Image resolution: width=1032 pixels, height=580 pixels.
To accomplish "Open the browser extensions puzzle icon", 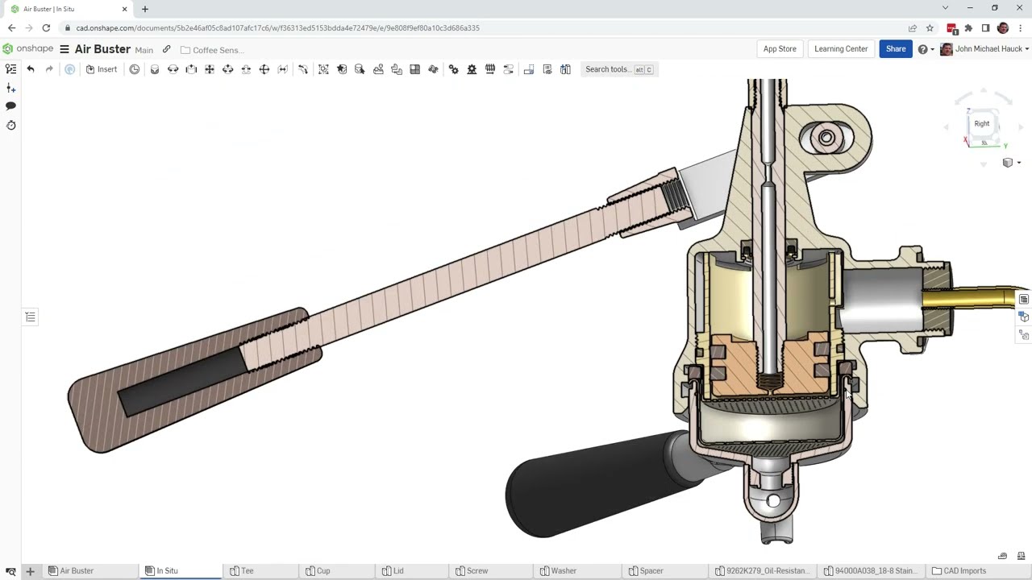I will pyautogui.click(x=968, y=28).
